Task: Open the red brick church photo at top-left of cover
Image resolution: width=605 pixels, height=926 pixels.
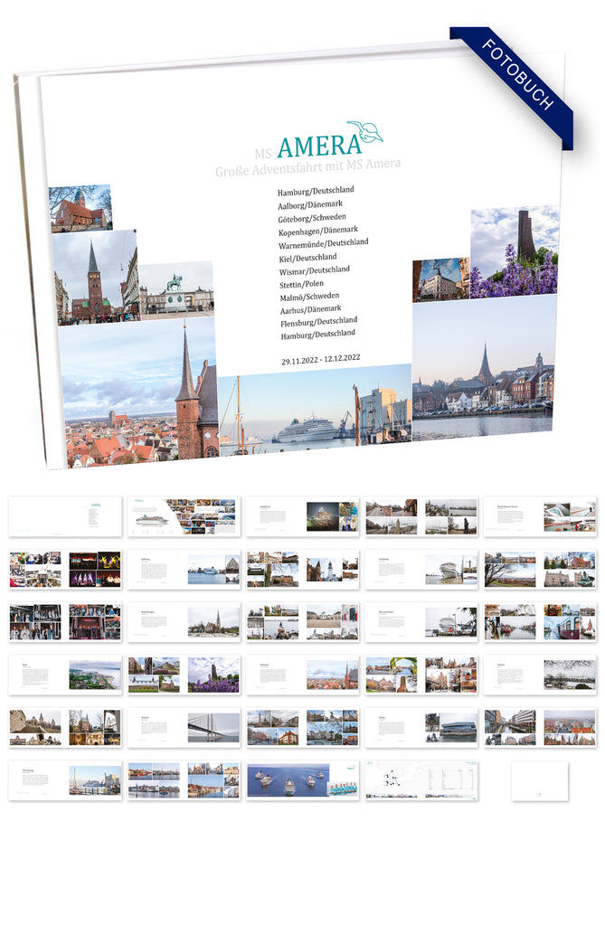Action: click(x=80, y=209)
